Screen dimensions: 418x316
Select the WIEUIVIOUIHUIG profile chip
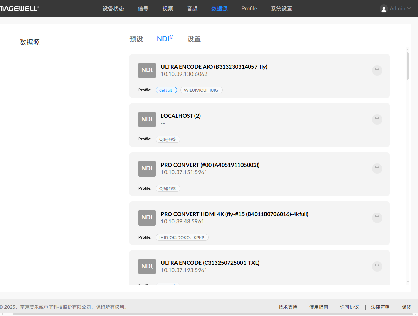click(201, 90)
